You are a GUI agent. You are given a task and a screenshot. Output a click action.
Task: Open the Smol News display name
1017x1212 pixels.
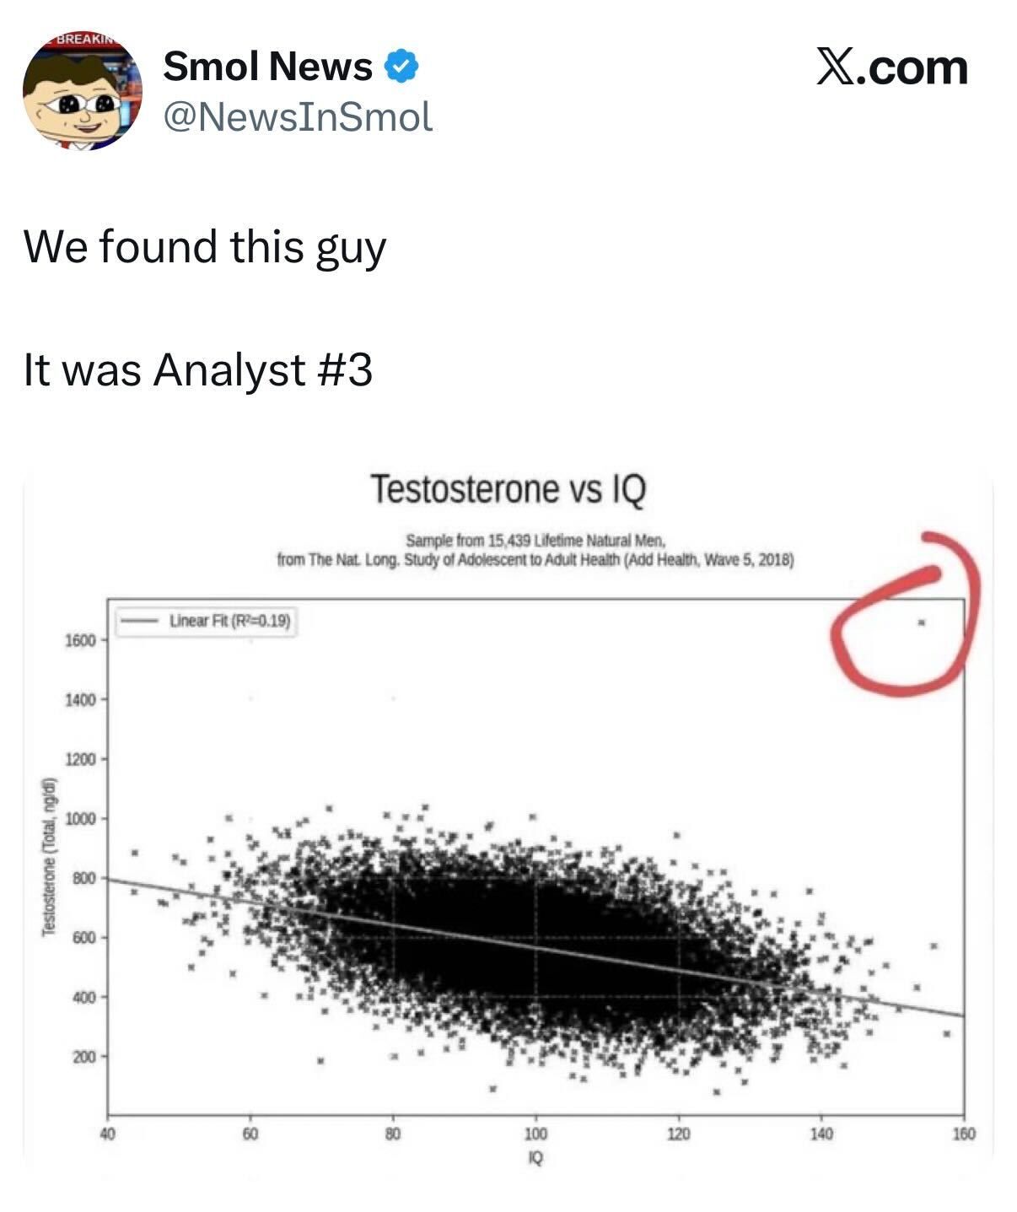(267, 67)
